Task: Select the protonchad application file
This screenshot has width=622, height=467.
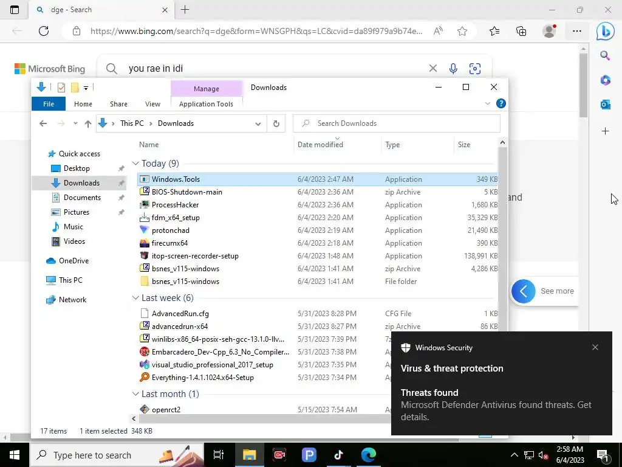Action: click(170, 230)
